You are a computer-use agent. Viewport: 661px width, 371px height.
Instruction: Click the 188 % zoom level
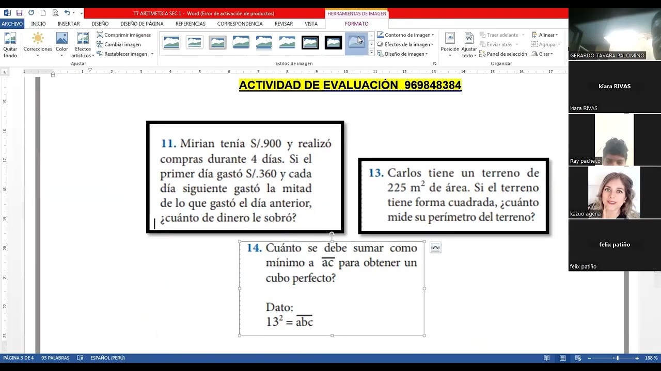pyautogui.click(x=651, y=358)
